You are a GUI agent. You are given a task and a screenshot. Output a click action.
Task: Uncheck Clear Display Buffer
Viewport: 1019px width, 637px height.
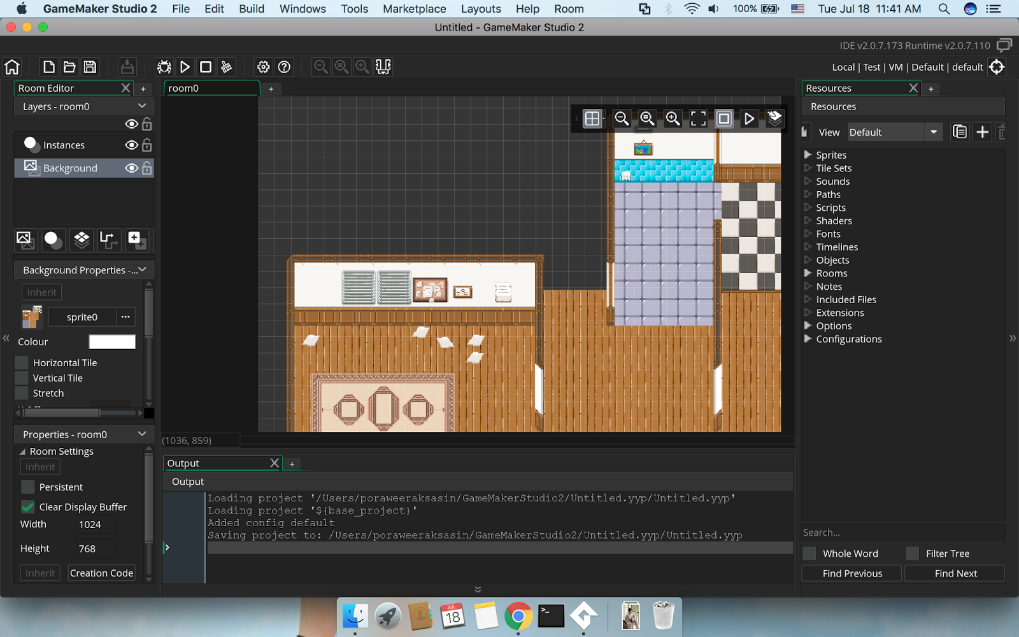pyautogui.click(x=27, y=507)
